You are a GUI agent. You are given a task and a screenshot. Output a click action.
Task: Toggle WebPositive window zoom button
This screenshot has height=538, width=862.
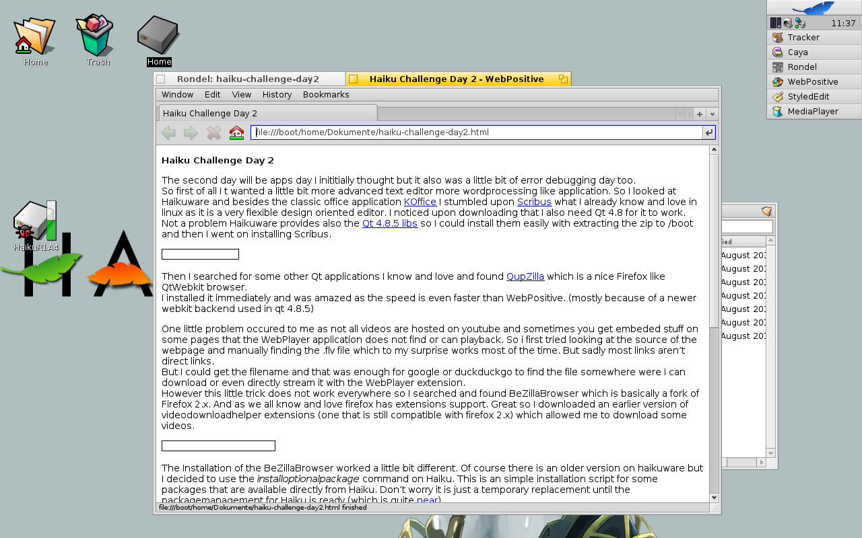[x=563, y=79]
